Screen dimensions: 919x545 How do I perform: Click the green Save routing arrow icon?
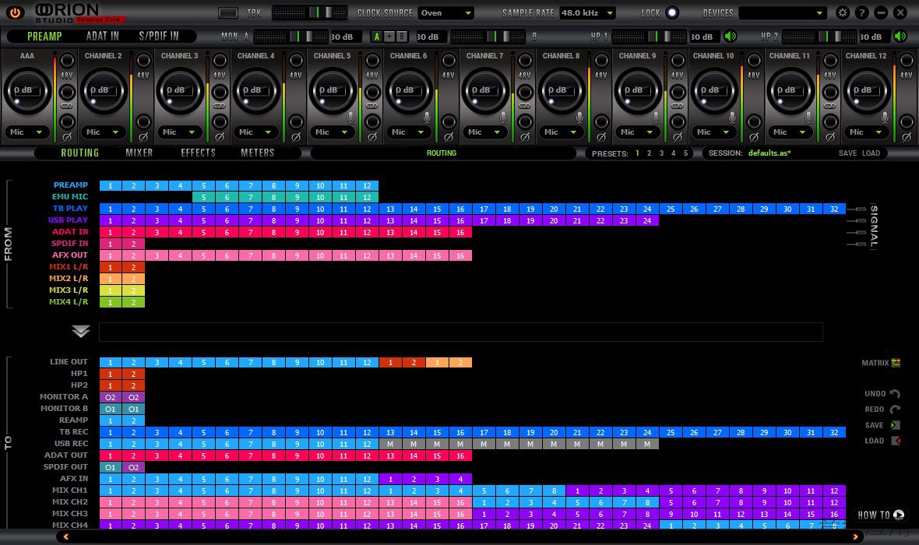(895, 425)
